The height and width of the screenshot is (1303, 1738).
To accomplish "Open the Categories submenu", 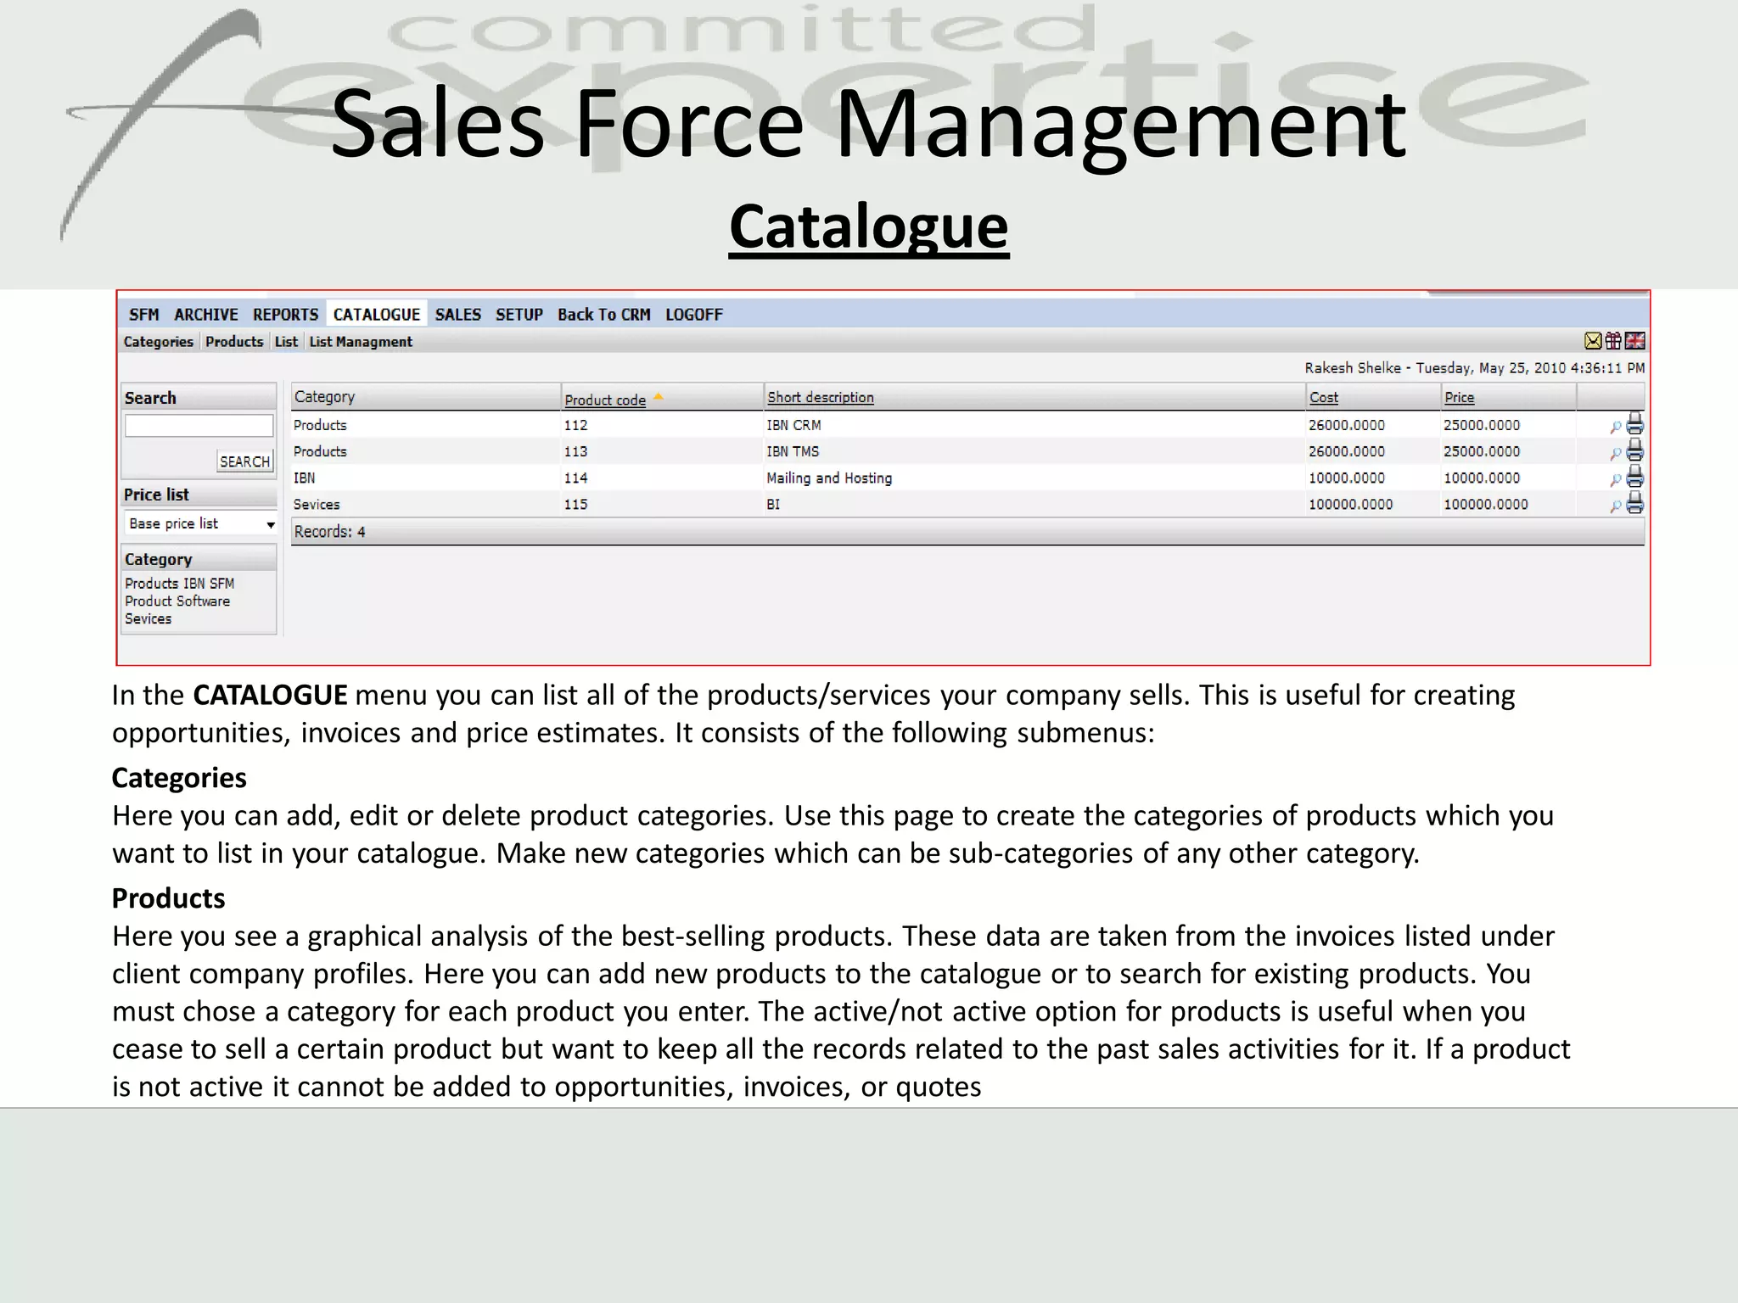I will point(159,342).
